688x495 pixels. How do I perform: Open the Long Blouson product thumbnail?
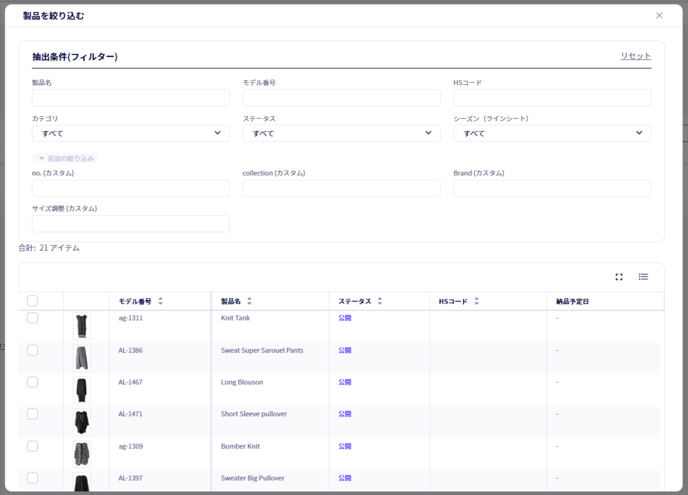82,390
